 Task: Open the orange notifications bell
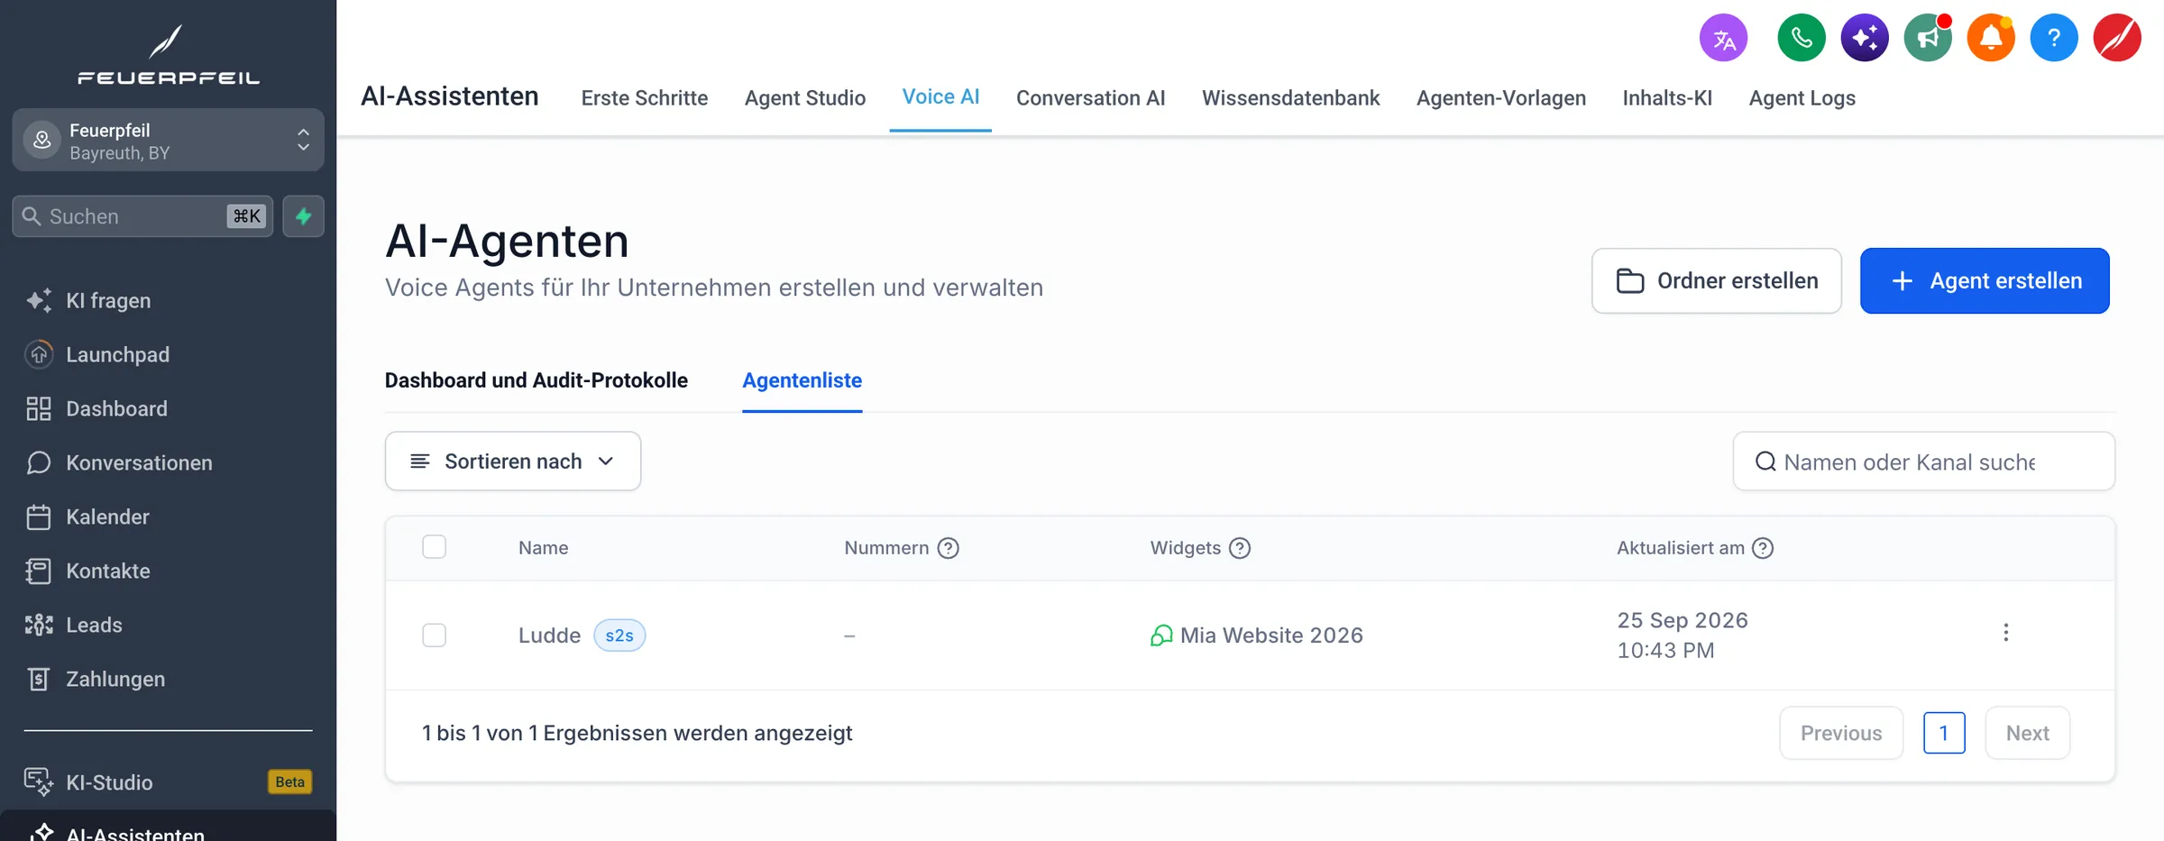(1991, 38)
